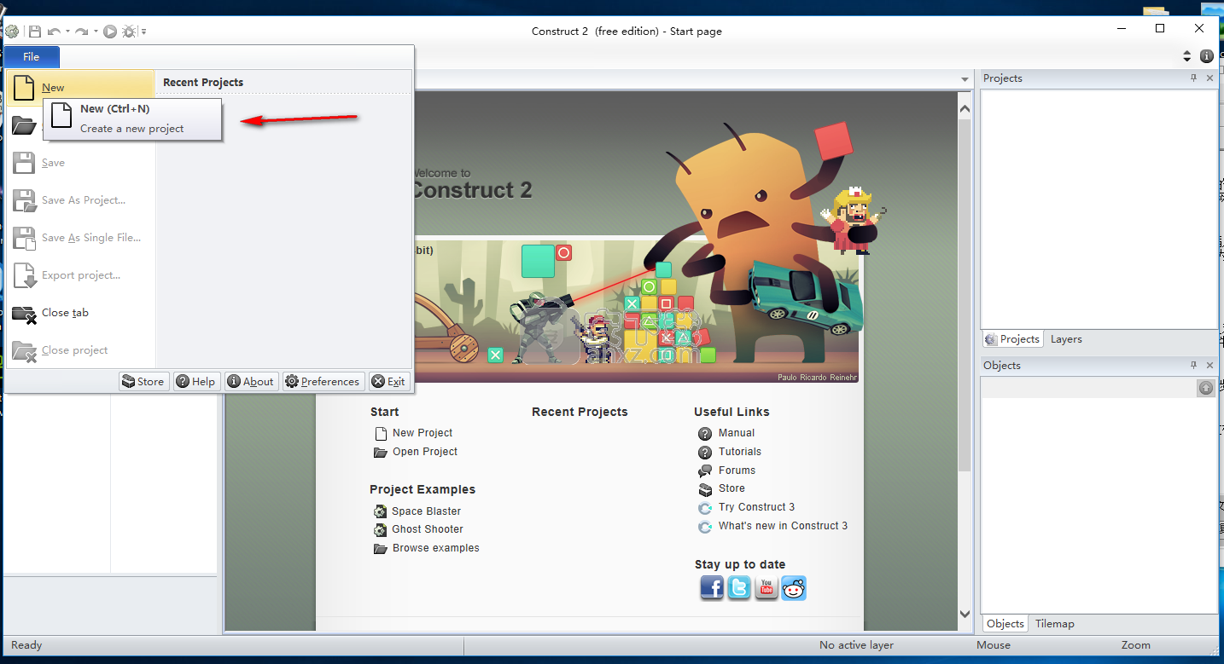Click the Tutorials question mark icon
Screen dimensions: 1224x664
[705, 453]
